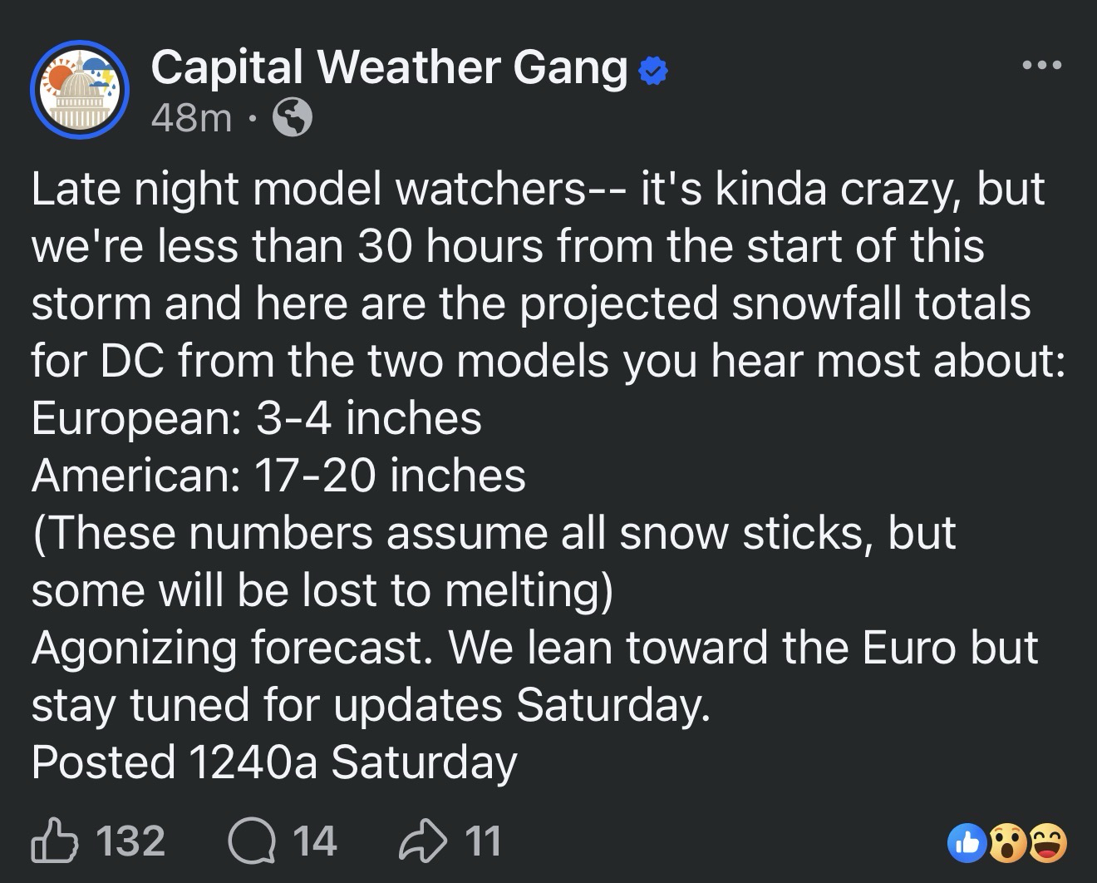The width and height of the screenshot is (1097, 883).
Task: Click the "Agonizing forecast" sentence
Action: (231, 648)
